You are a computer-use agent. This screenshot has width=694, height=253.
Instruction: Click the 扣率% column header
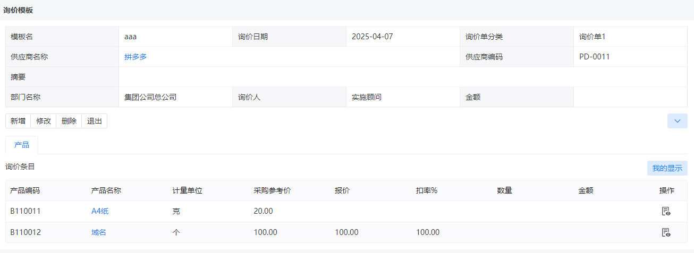(x=427, y=190)
